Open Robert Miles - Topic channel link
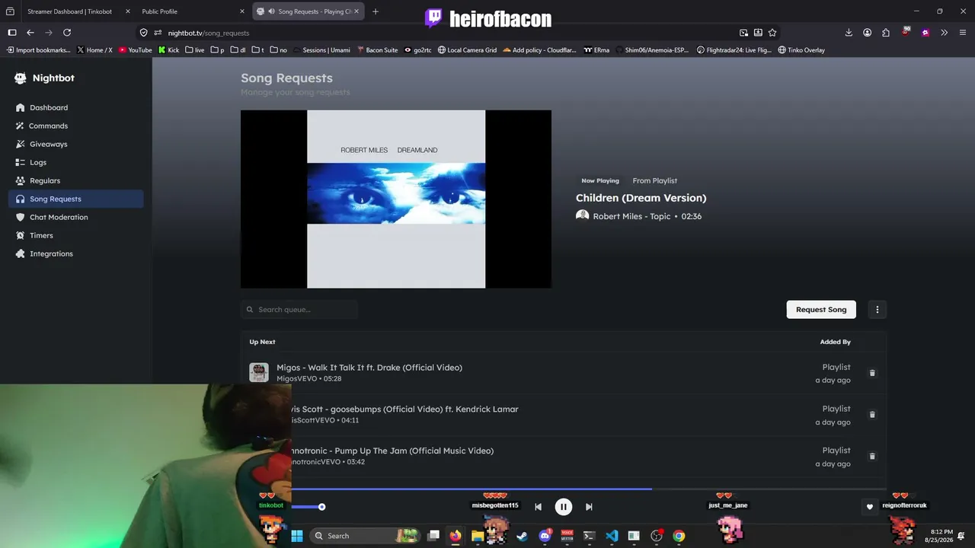Screen dimensions: 975x548 click(x=631, y=216)
